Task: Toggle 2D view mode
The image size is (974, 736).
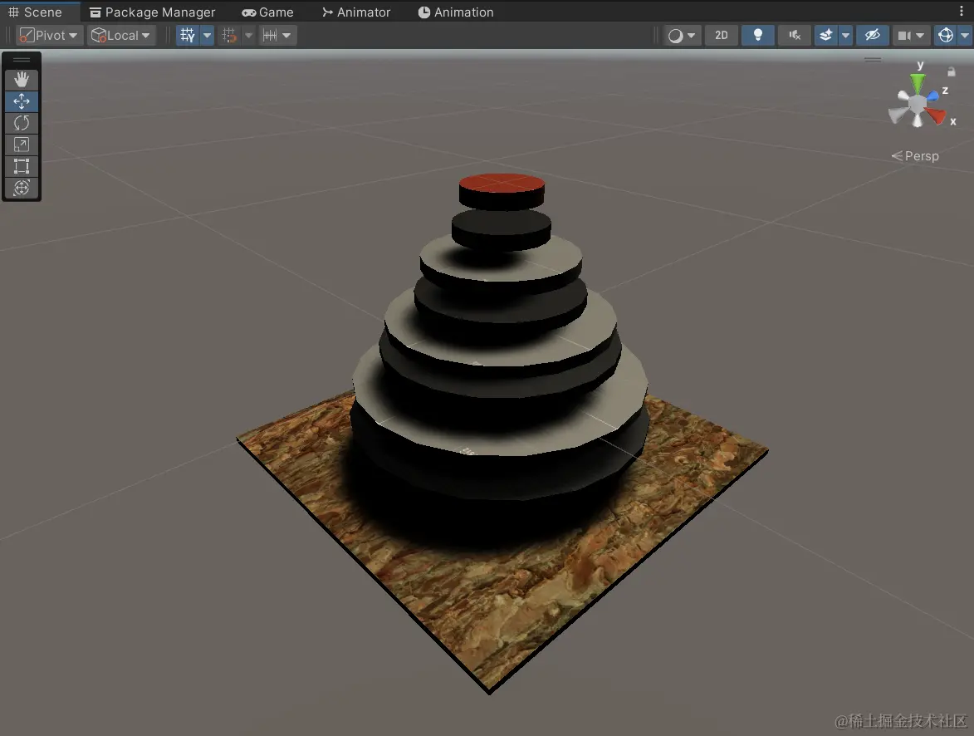Action: pyautogui.click(x=722, y=36)
